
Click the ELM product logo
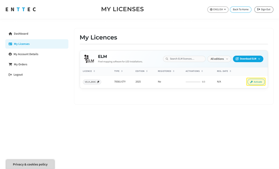tap(89, 59)
